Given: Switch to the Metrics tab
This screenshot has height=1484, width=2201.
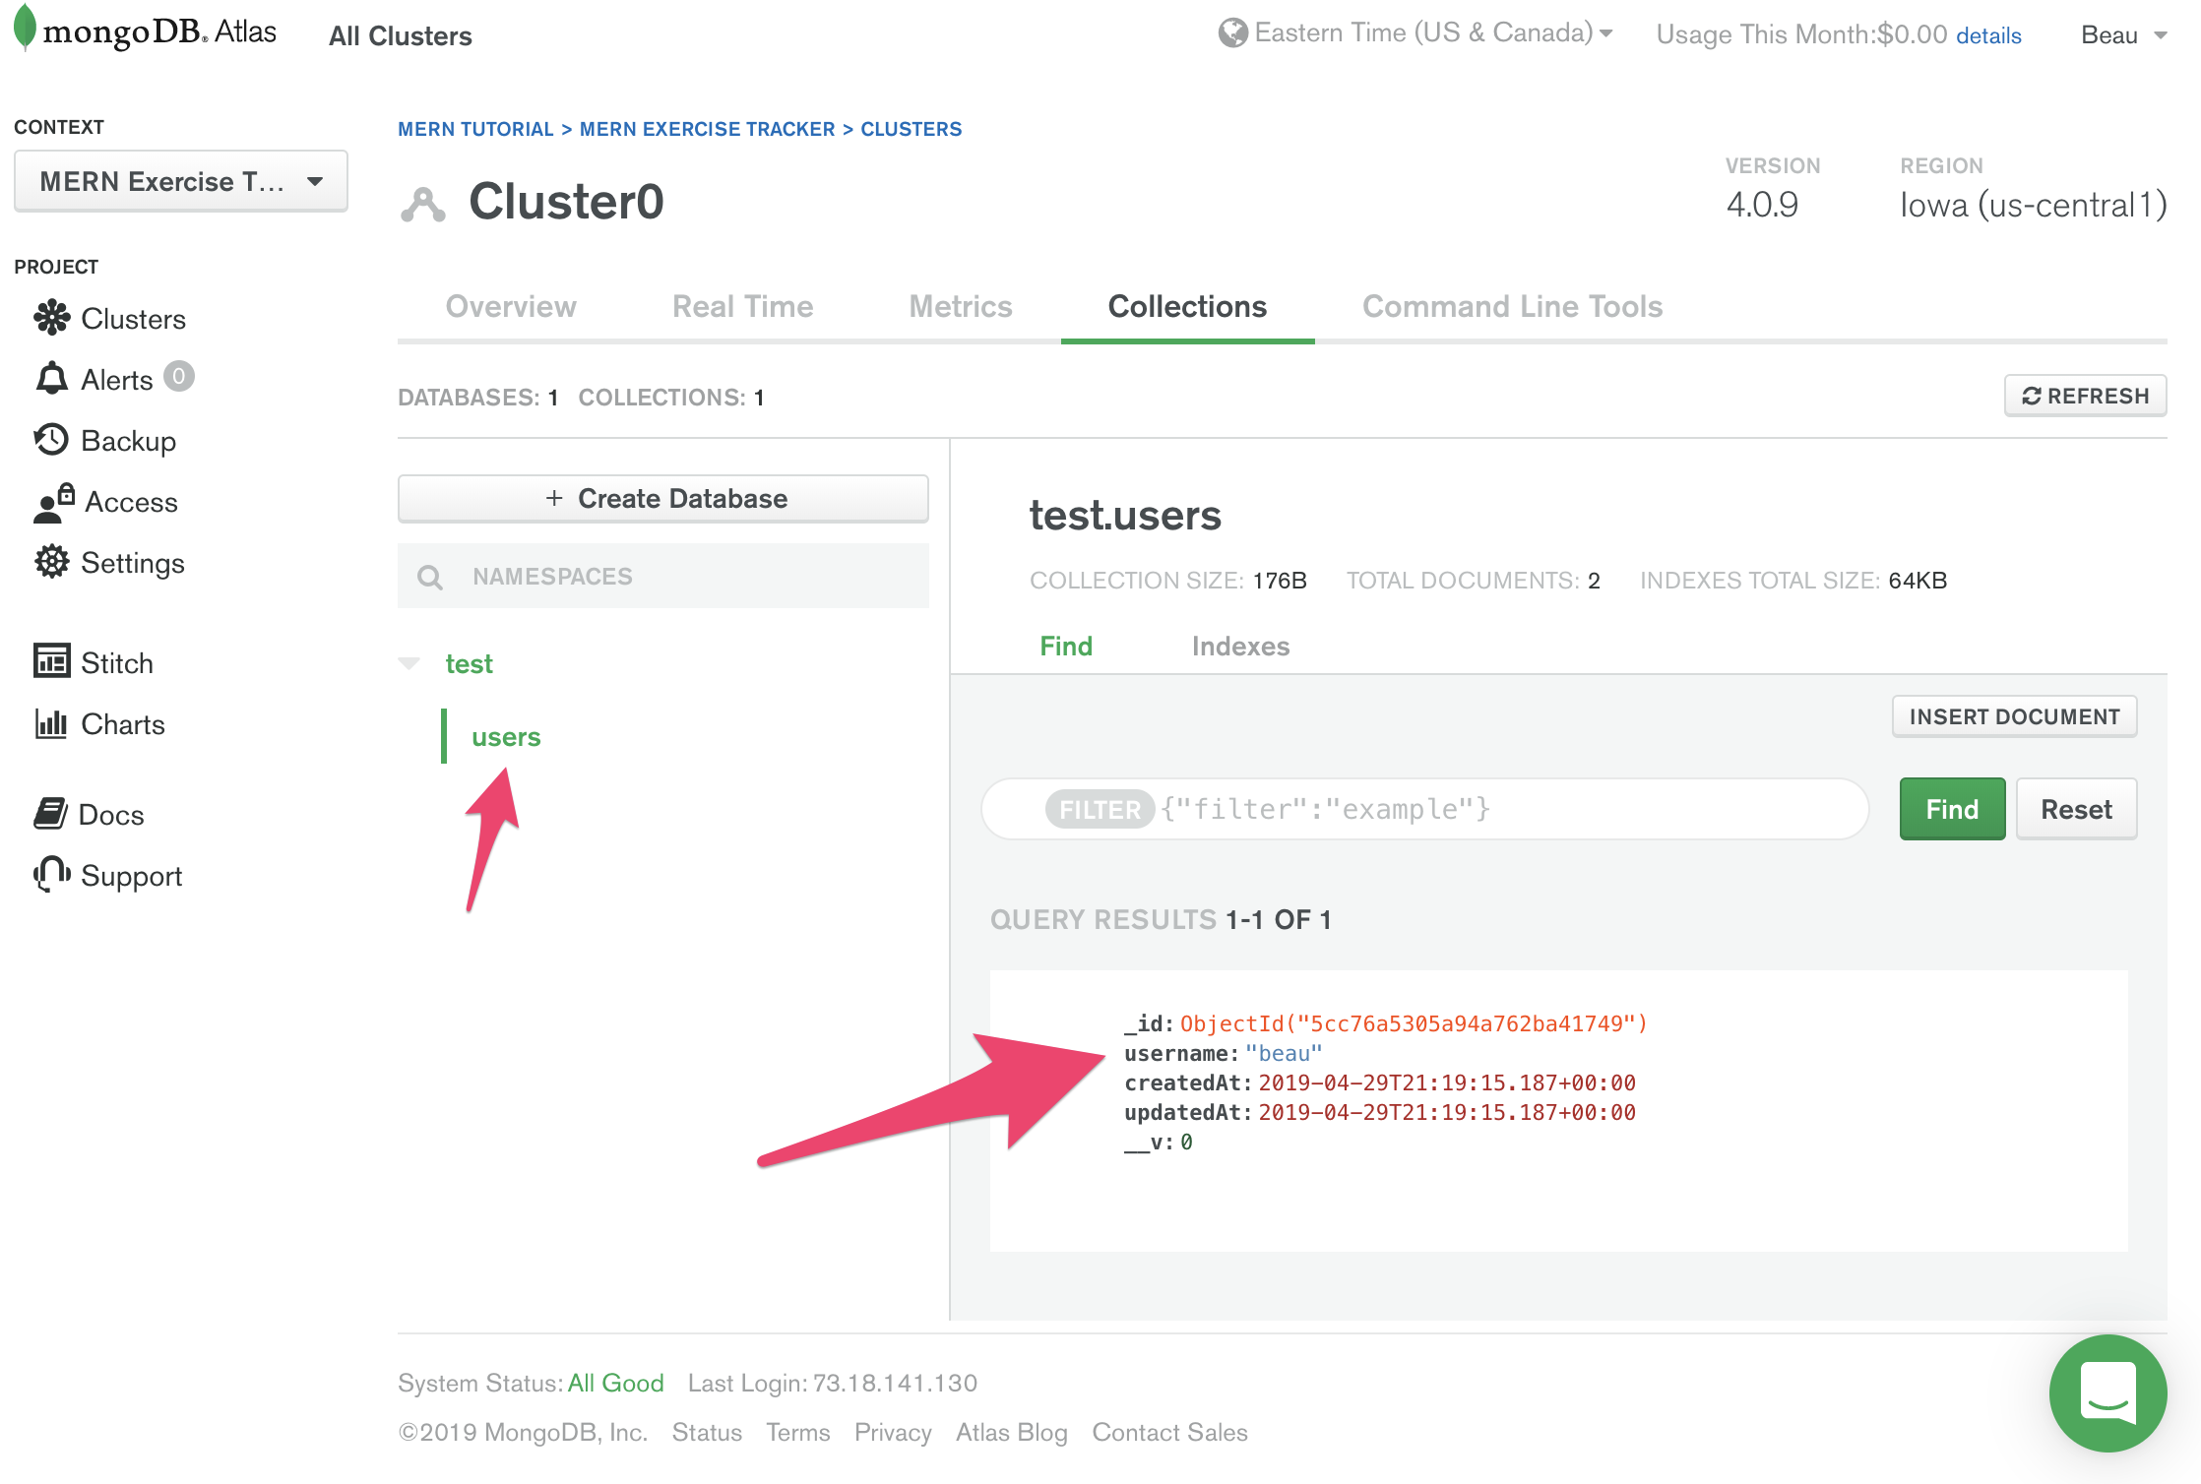Looking at the screenshot, I should 960,307.
